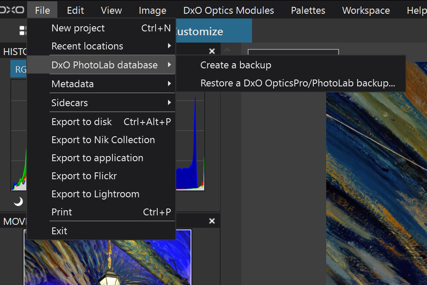Screen dimensions: 427x285
Task: Select Export to application
Action: (101, 158)
